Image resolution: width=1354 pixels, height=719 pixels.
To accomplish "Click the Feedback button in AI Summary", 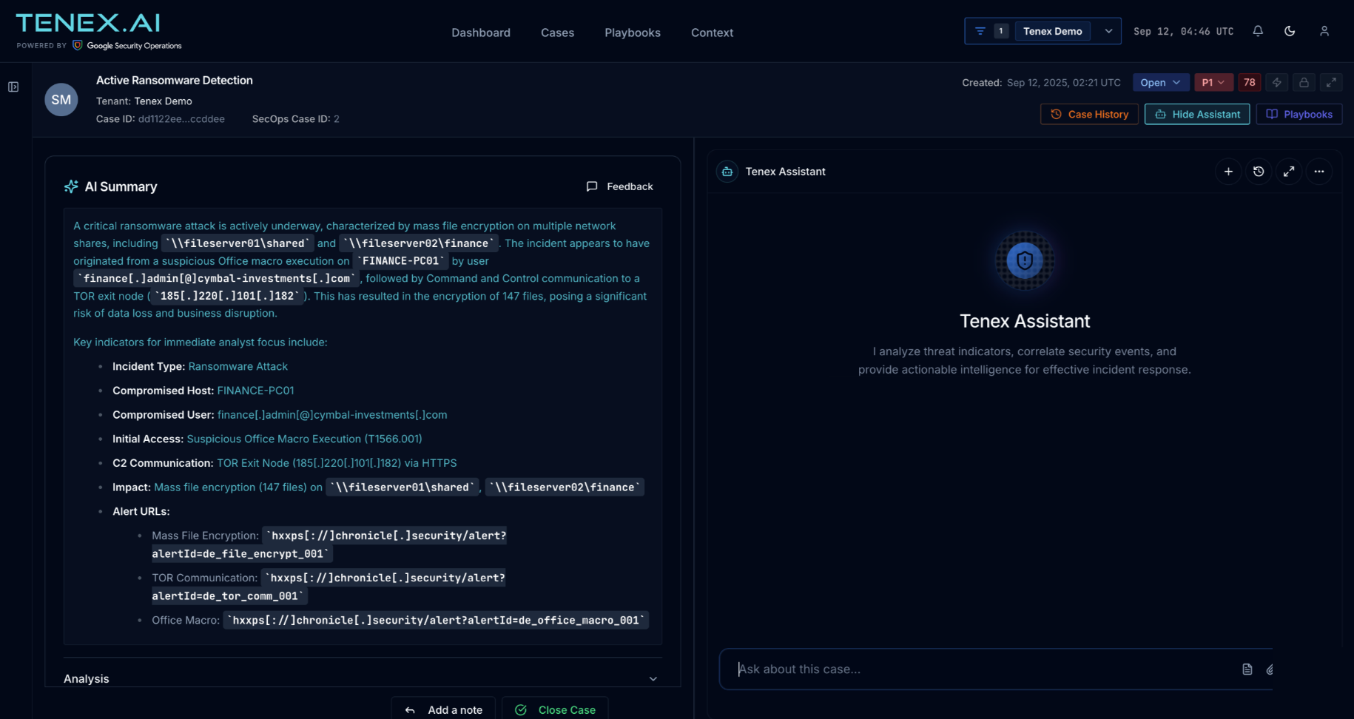I will [620, 186].
